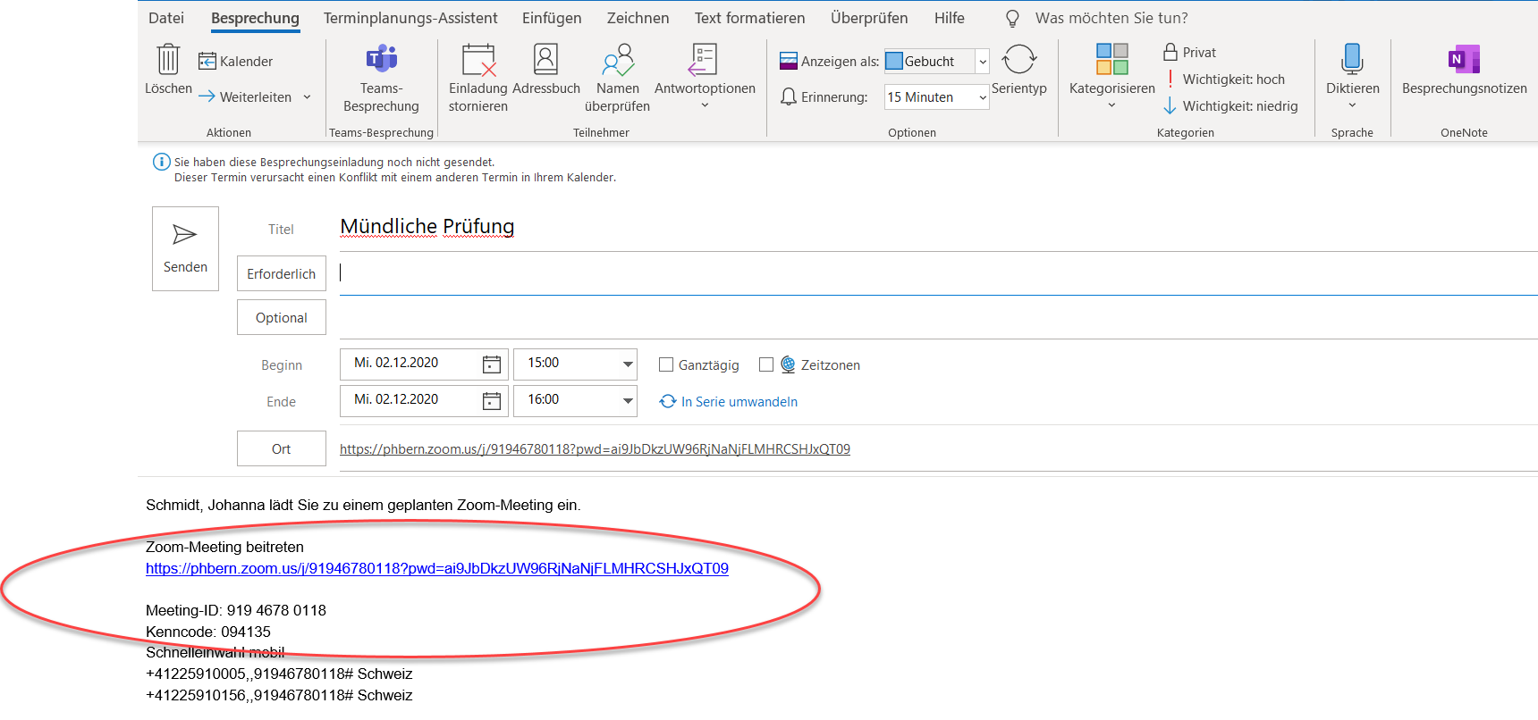
Task: Click Namen überprüfen icon
Action: coord(617,60)
